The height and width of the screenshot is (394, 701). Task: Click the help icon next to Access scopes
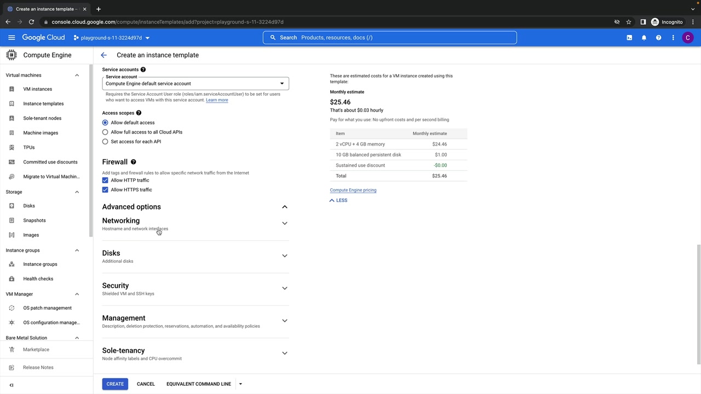point(139,113)
